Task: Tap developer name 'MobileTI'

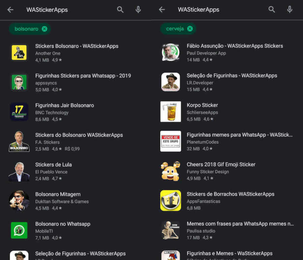Action: coord(44,231)
